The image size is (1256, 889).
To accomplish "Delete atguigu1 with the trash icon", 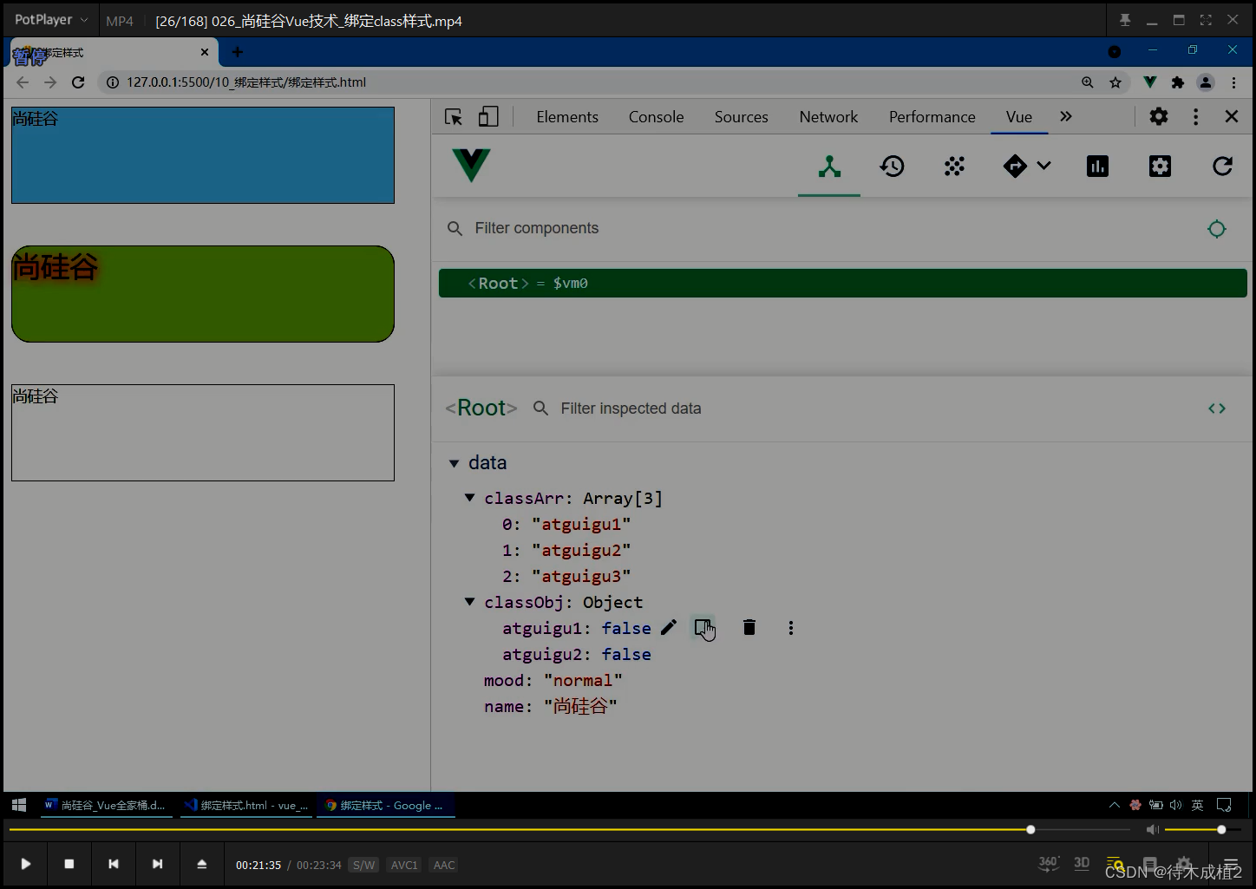I will point(749,627).
